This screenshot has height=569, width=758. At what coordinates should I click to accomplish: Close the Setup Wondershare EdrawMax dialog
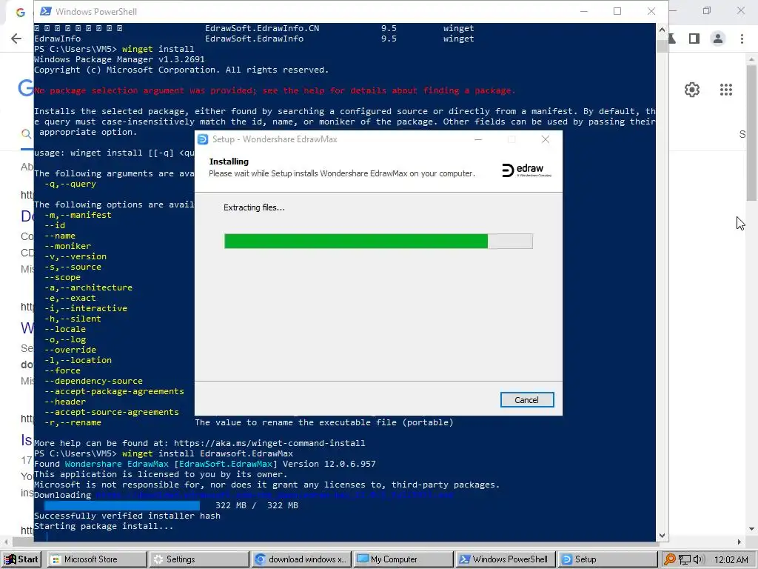pyautogui.click(x=546, y=139)
